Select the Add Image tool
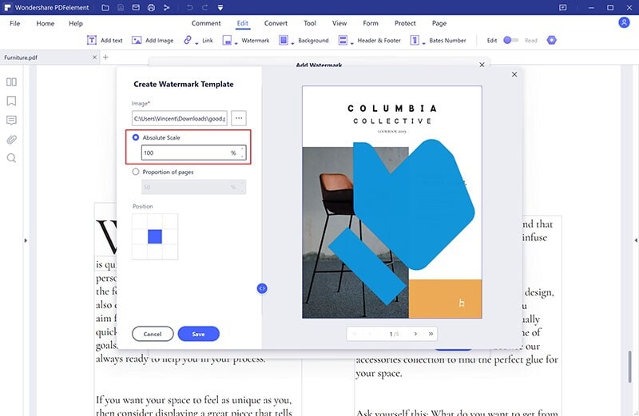This screenshot has height=416, width=639. coord(153,40)
